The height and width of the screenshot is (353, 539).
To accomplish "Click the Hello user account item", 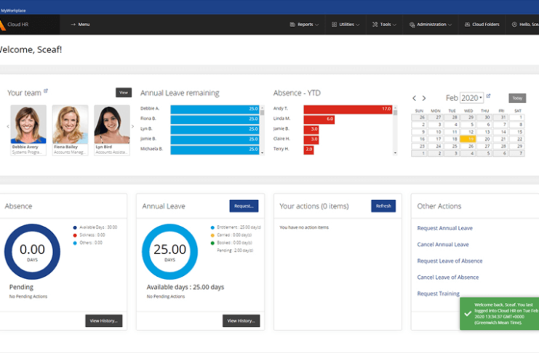I will pyautogui.click(x=525, y=25).
